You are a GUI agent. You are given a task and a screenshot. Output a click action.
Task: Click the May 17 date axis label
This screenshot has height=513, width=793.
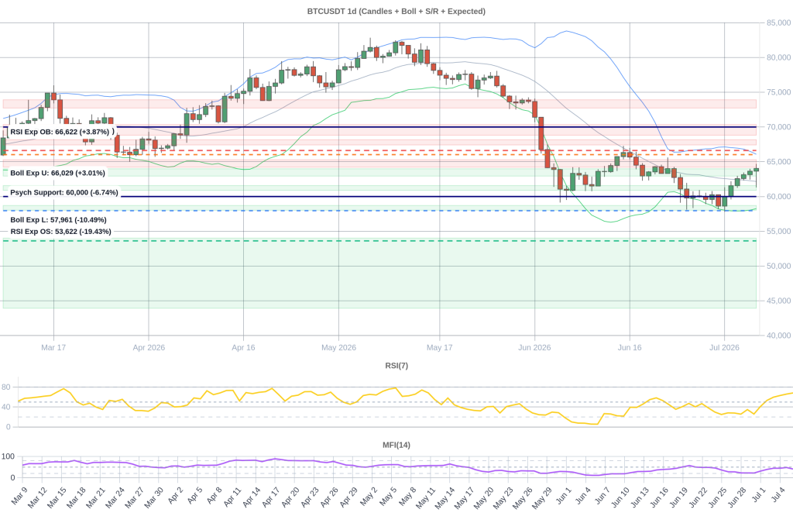pyautogui.click(x=440, y=348)
